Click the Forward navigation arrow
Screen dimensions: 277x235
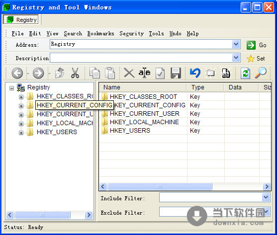coord(38,73)
